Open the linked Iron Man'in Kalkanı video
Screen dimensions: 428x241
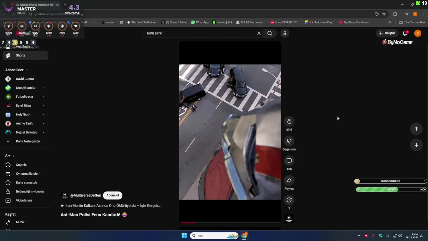111,206
